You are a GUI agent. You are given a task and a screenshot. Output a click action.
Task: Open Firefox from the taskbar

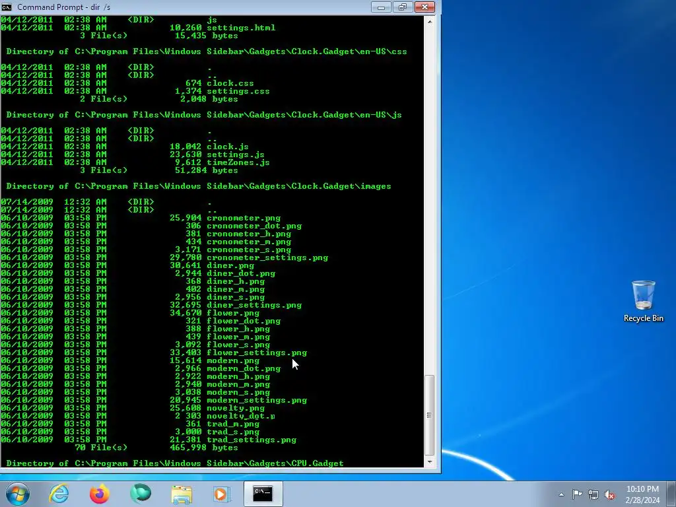[100, 494]
